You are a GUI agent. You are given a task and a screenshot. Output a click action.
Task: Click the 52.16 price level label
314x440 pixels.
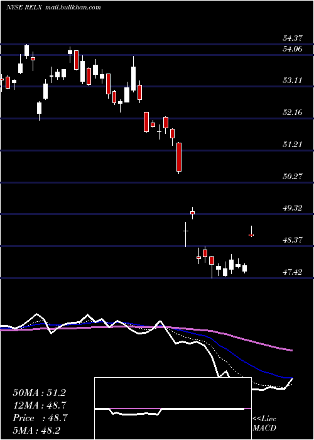point(293,113)
